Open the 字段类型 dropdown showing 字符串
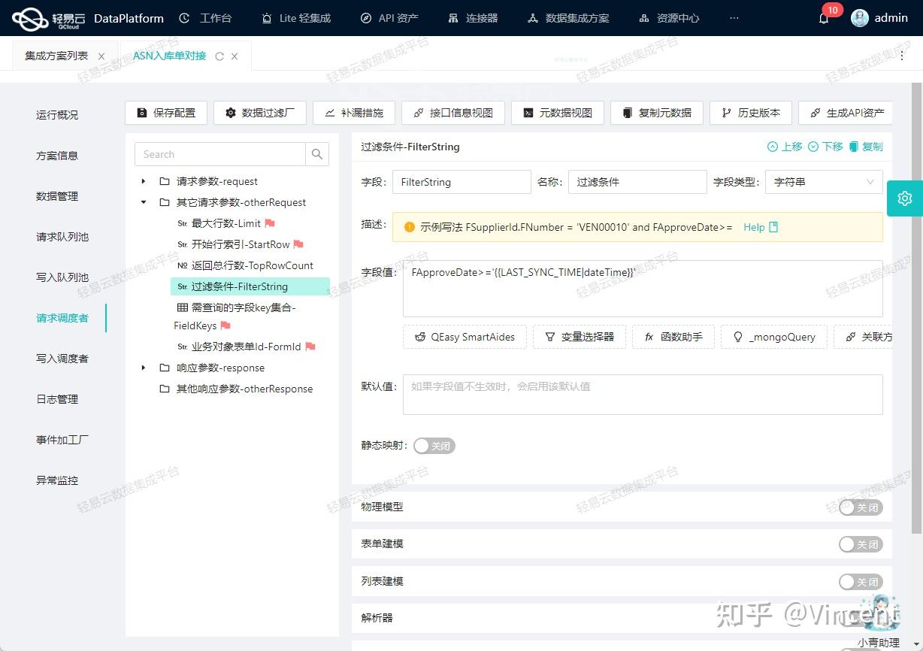Viewport: 923px width, 651px height. (823, 181)
